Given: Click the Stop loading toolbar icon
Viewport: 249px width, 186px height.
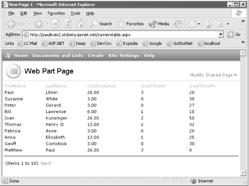Looking at the screenshot, I should point(55,24).
